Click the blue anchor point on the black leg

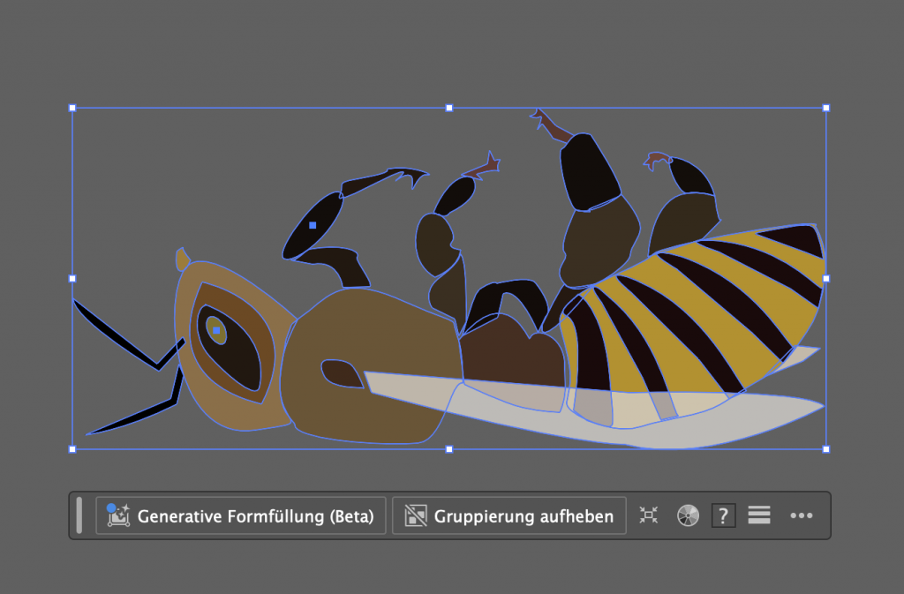(313, 225)
